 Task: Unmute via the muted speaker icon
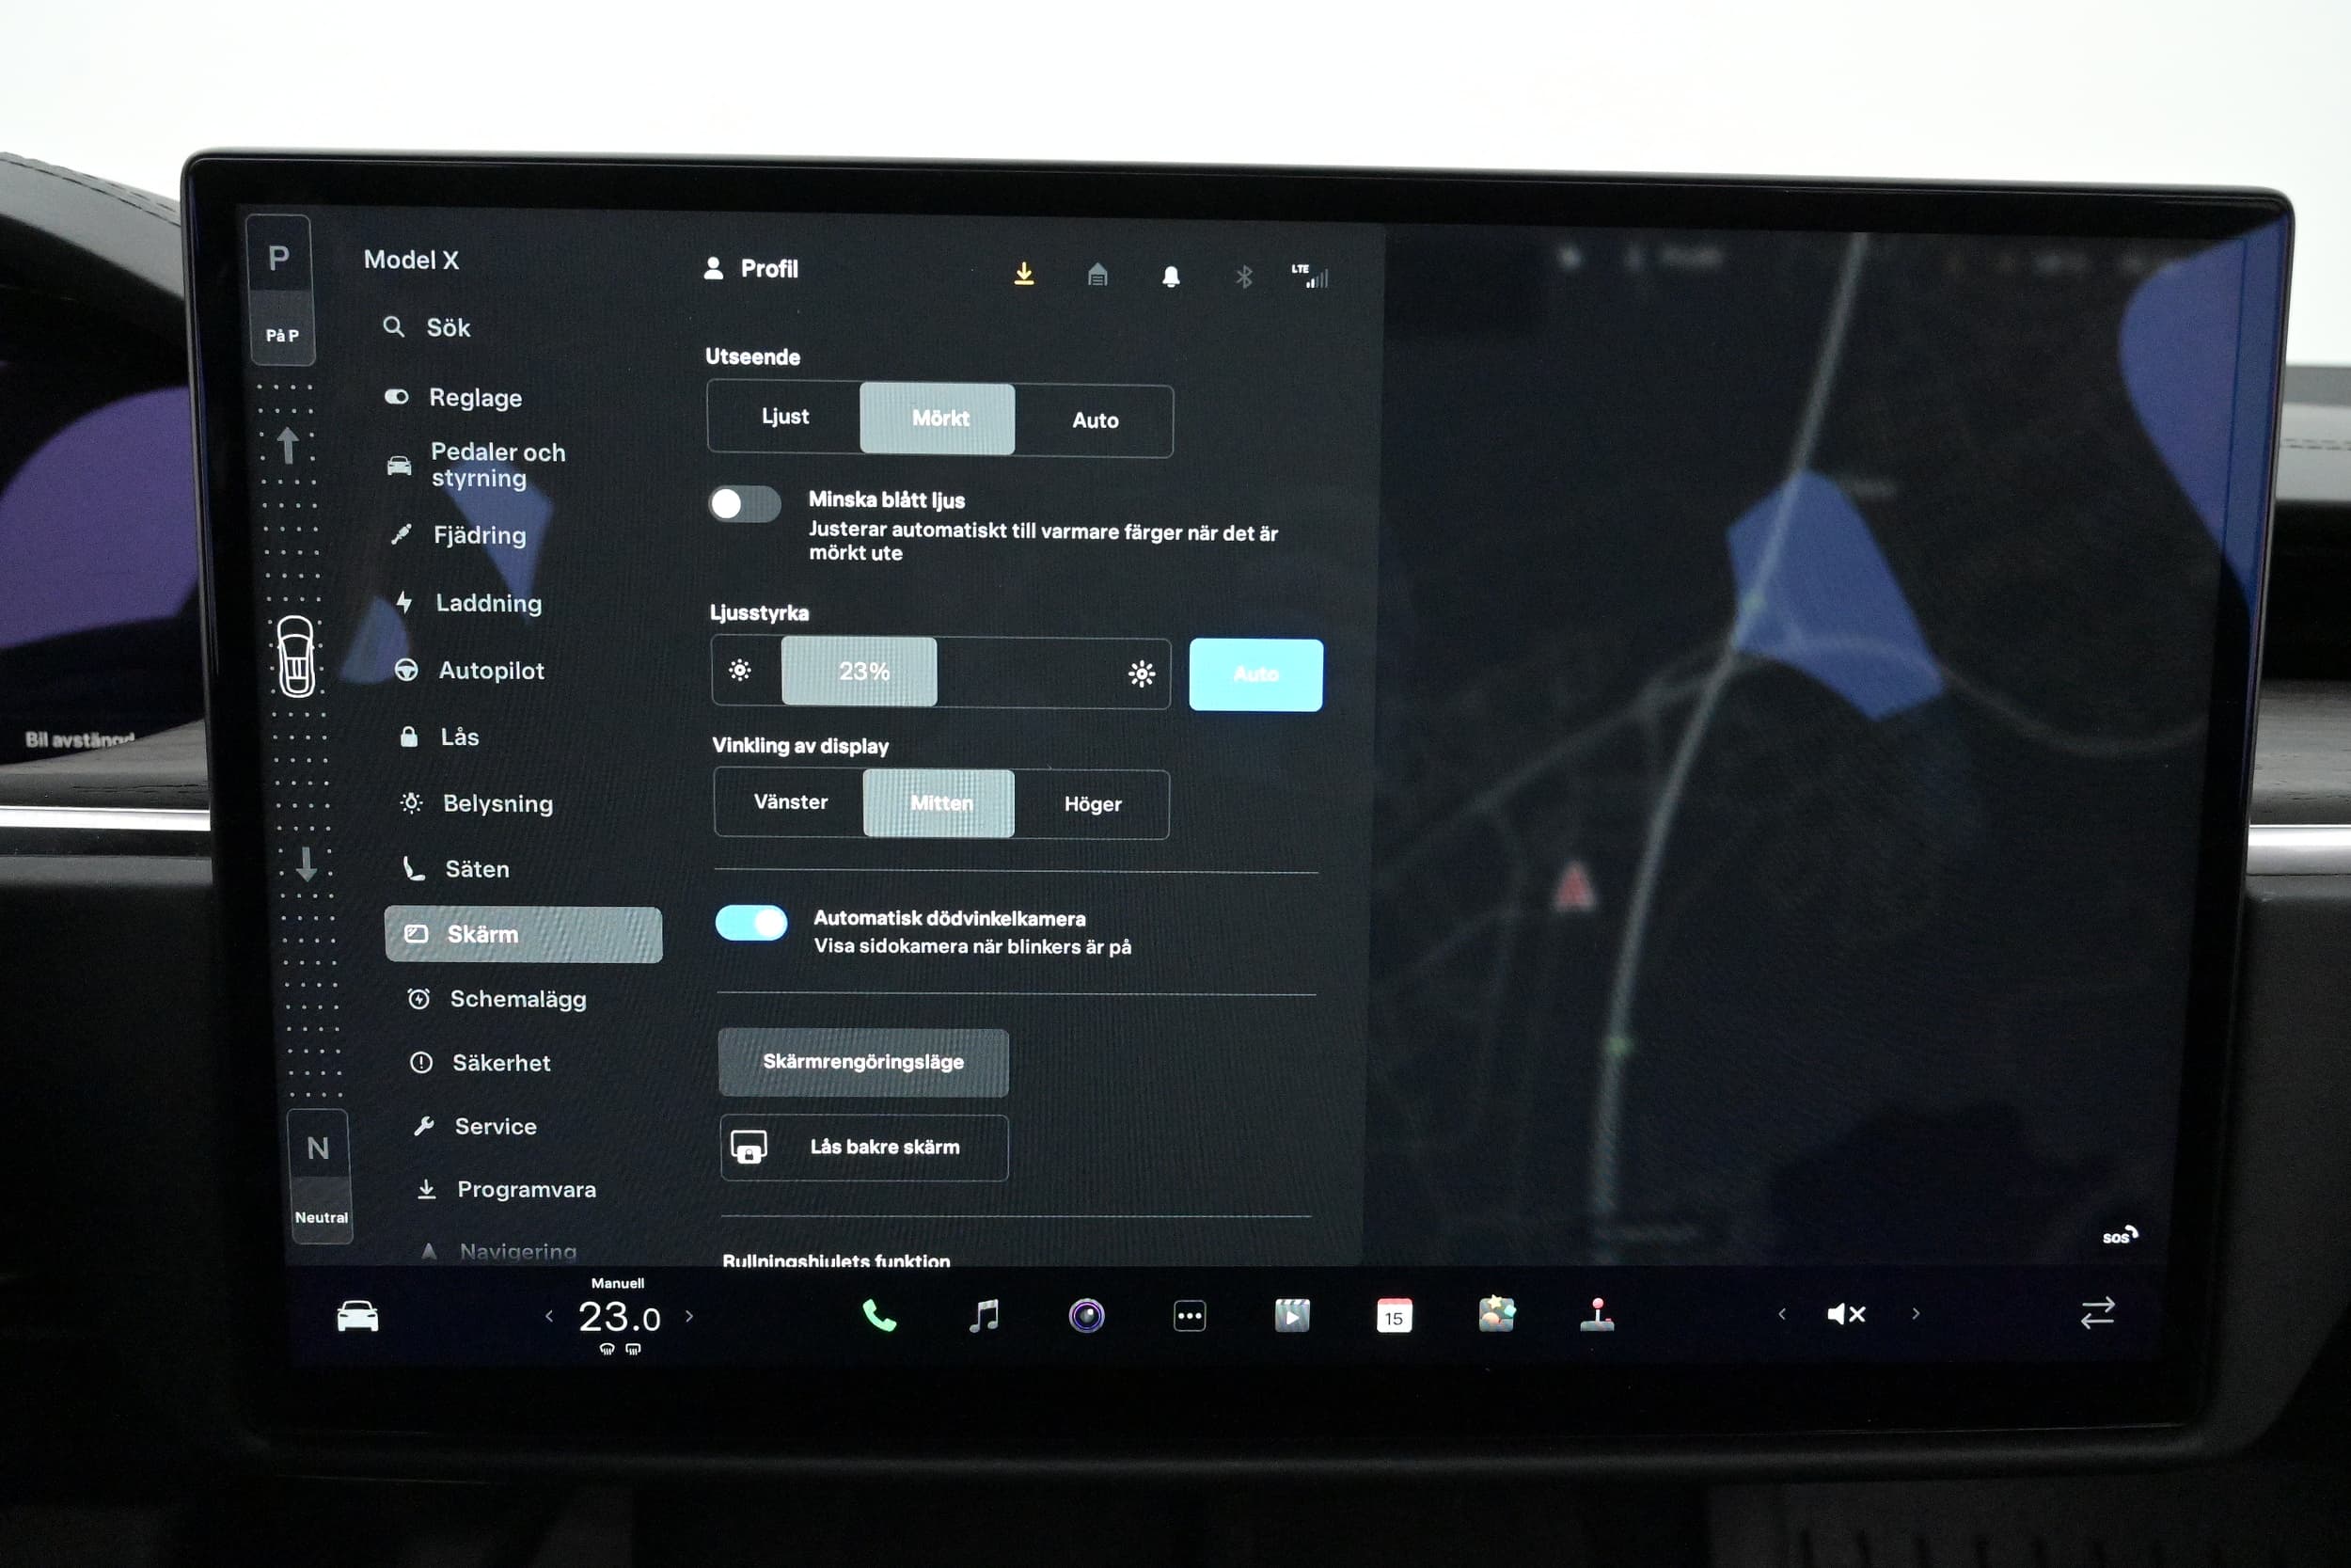[x=1846, y=1314]
